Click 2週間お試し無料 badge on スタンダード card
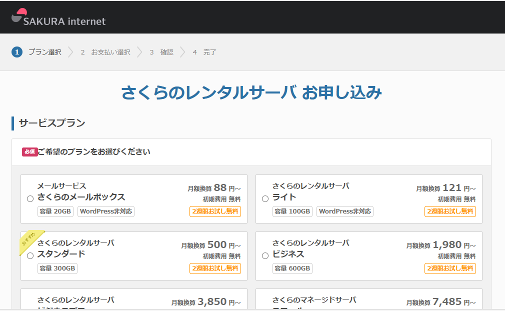The image size is (505, 311). coord(215,268)
